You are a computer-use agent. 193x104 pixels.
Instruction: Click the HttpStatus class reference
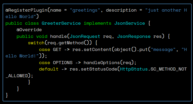tap(134, 69)
